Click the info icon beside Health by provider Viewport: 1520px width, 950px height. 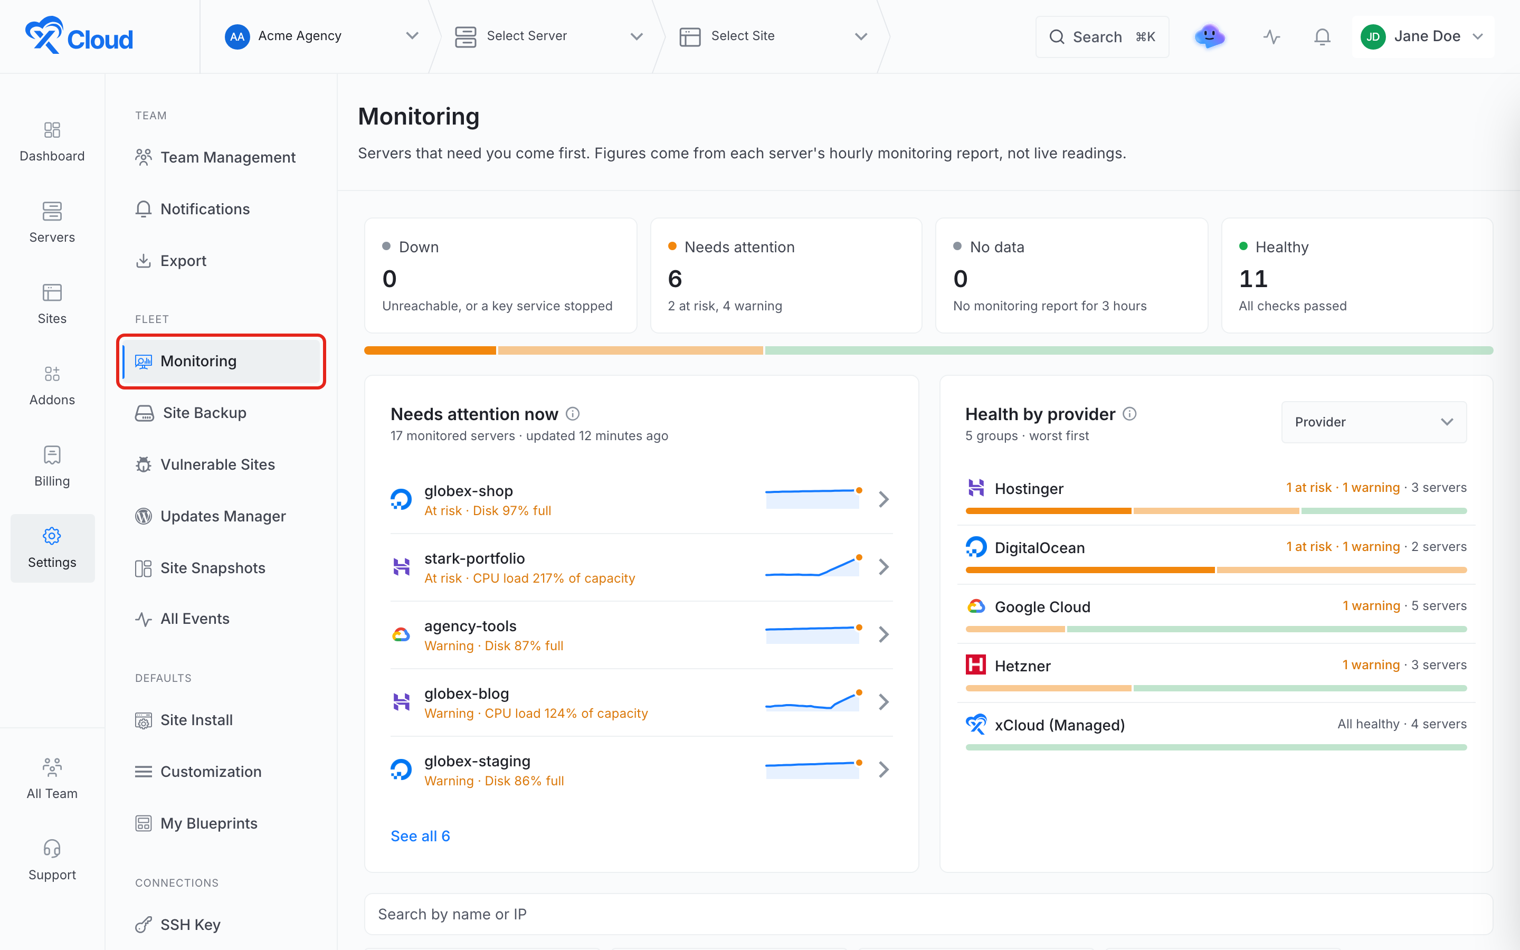1129,413
